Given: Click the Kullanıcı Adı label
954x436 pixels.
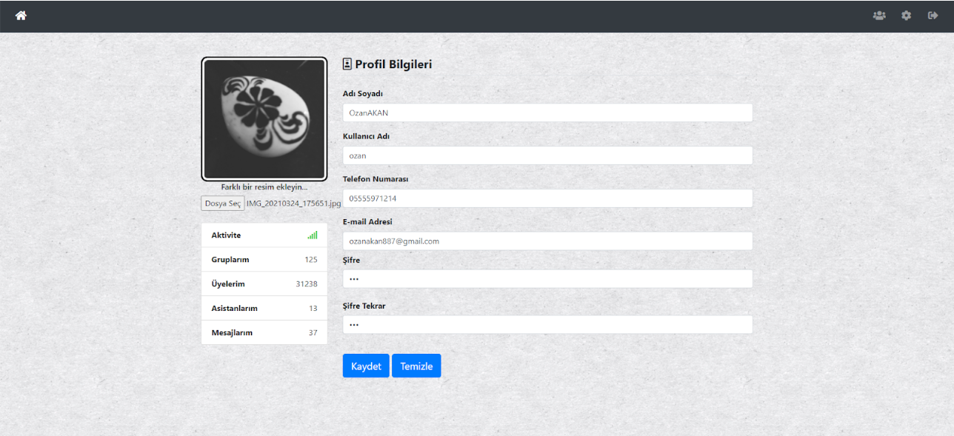Looking at the screenshot, I should (x=366, y=137).
